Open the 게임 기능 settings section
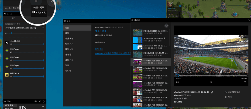This screenshot has height=109, width=251. 77,60
